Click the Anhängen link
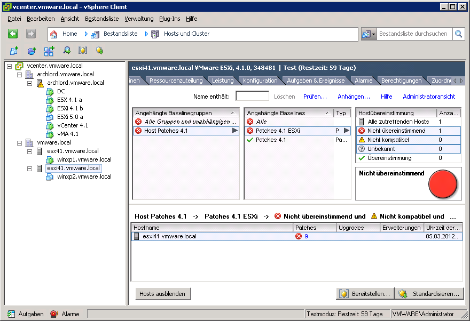Viewport: 470px width, 321px height. point(354,97)
